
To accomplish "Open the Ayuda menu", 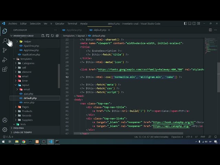I will pyautogui.click(x=84, y=24).
